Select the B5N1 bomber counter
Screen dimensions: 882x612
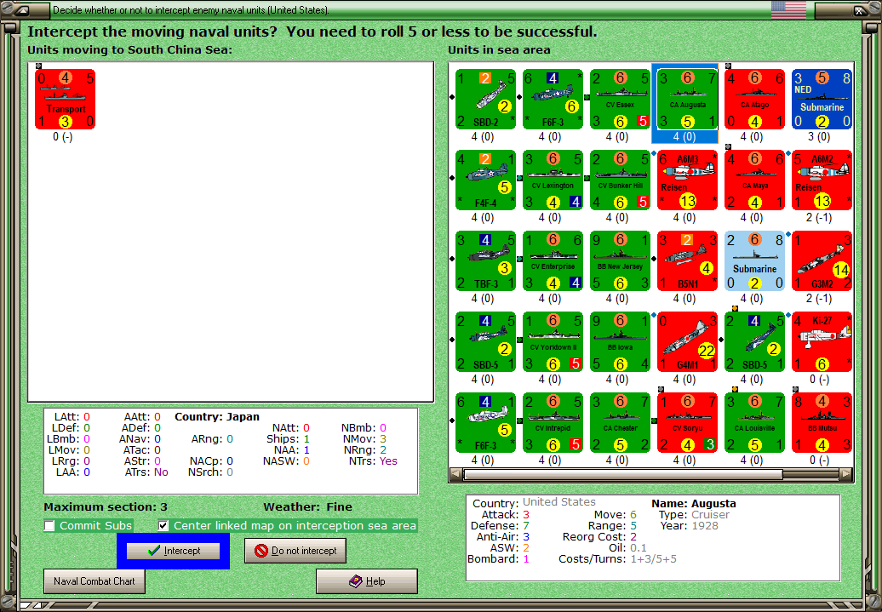point(687,261)
